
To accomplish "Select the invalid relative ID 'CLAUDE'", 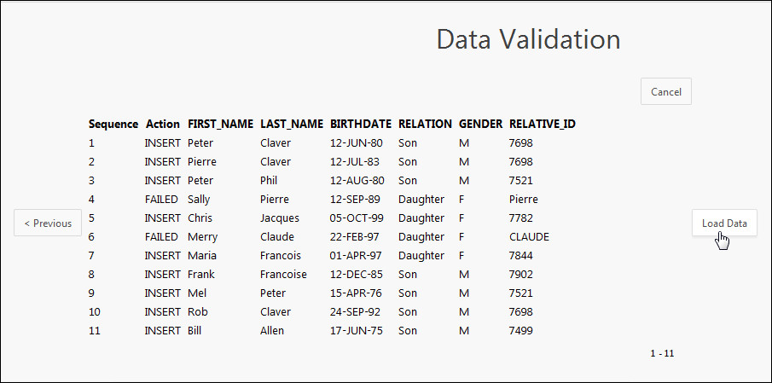I will pyautogui.click(x=529, y=236).
